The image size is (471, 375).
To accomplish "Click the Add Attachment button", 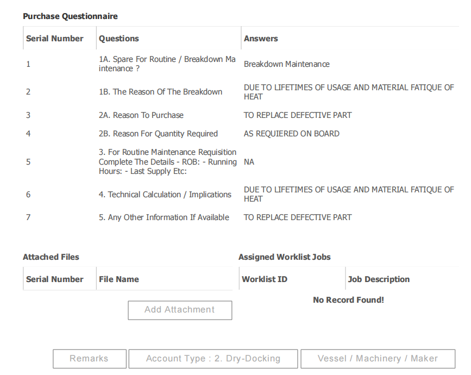I will [x=180, y=310].
